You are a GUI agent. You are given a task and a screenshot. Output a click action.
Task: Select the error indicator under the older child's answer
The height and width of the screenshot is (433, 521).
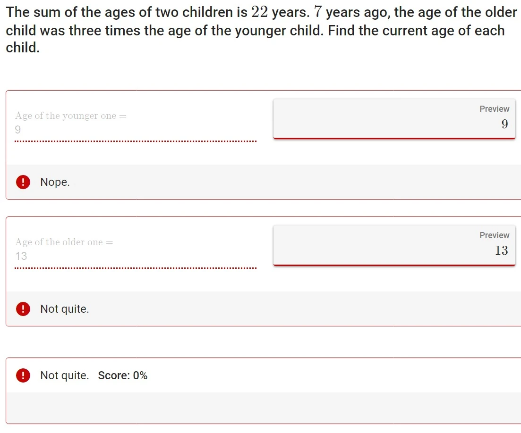(x=23, y=309)
